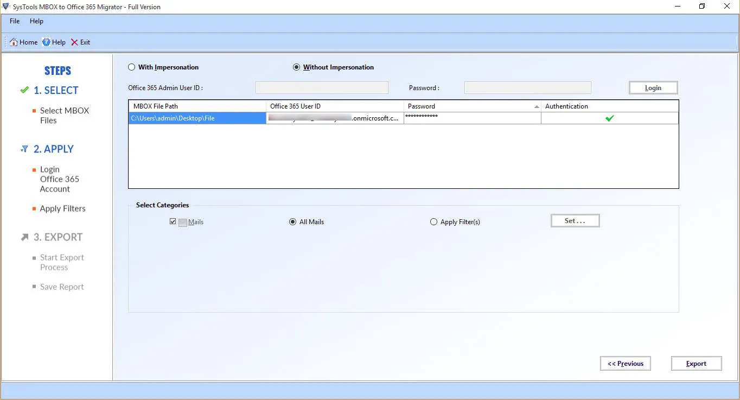Viewport: 740px width, 400px height.
Task: Click the SysTools app icon in the title bar
Action: (5, 7)
